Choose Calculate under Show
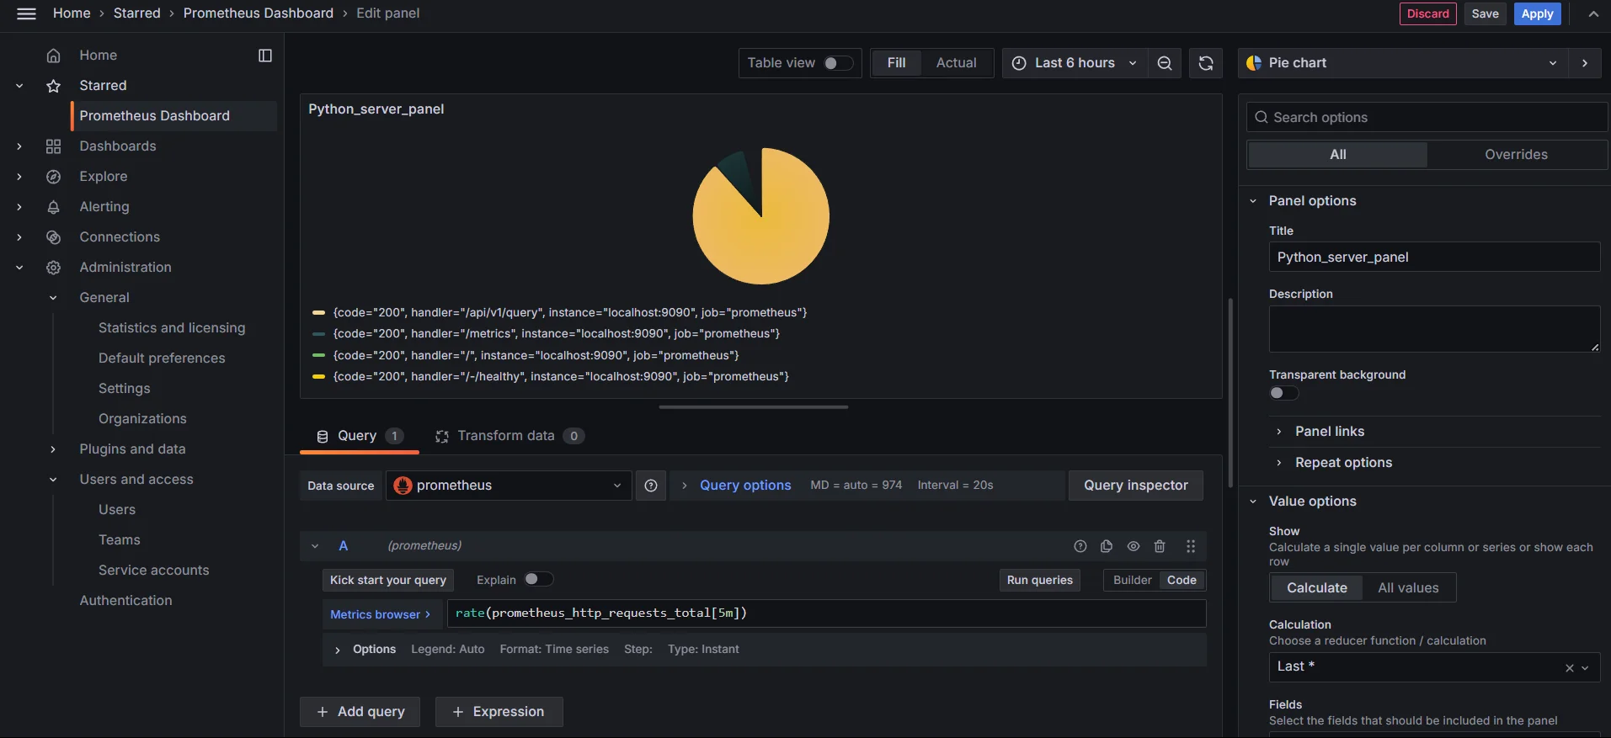1611x738 pixels. 1317,588
